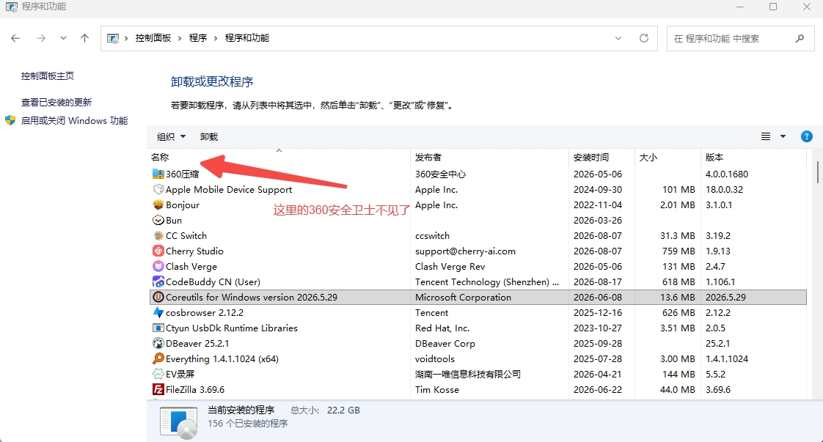Click the vertical scrollbar thumb
Viewport: 823px width, 442px height.
point(817,172)
